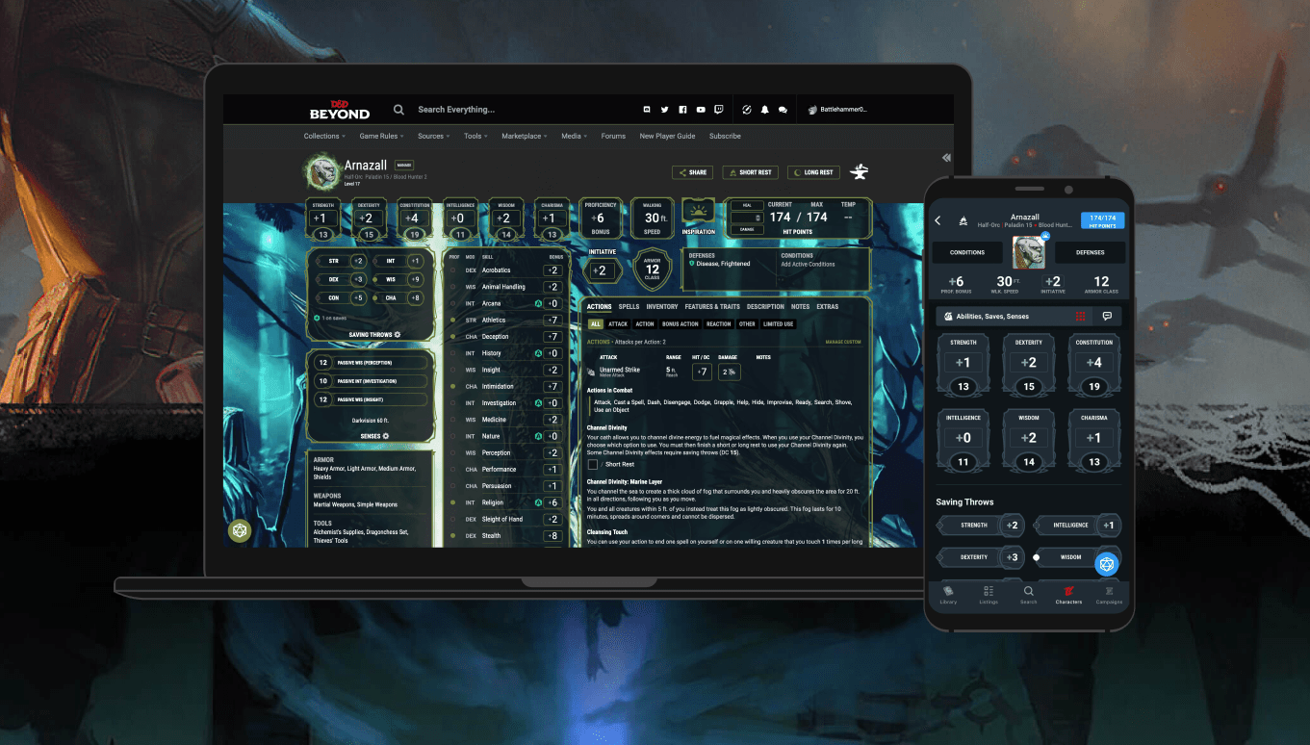Tap the speech bubble icon on phone
The height and width of the screenshot is (745, 1310).
[x=1107, y=316]
